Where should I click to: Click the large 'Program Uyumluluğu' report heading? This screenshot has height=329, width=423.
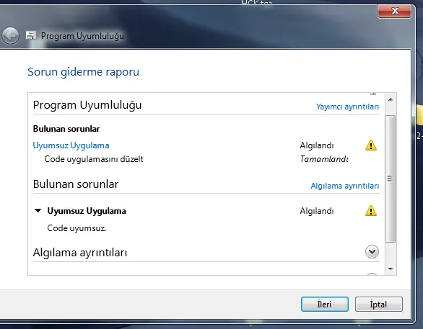click(87, 105)
